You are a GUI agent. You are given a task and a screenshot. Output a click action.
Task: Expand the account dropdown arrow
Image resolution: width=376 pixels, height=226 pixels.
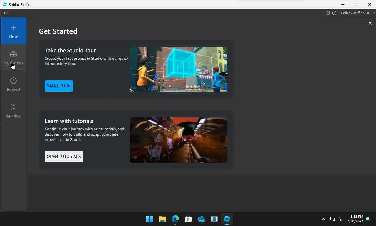(374, 13)
